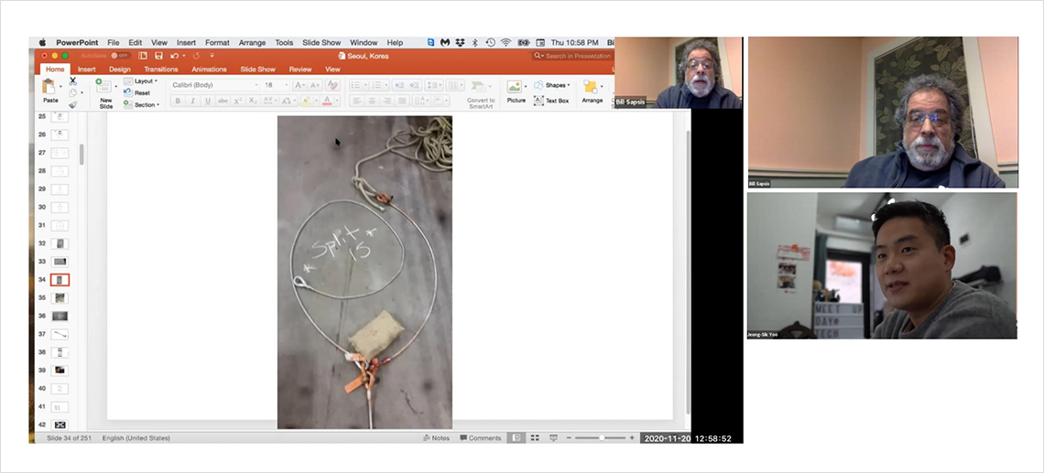The width and height of the screenshot is (1044, 473).
Task: Toggle Underline formatting
Action: (x=208, y=101)
